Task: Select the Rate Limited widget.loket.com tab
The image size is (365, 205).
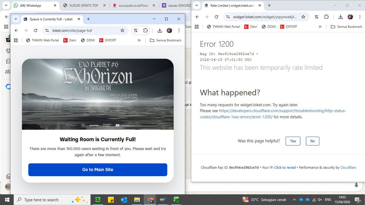Action: coord(232,5)
